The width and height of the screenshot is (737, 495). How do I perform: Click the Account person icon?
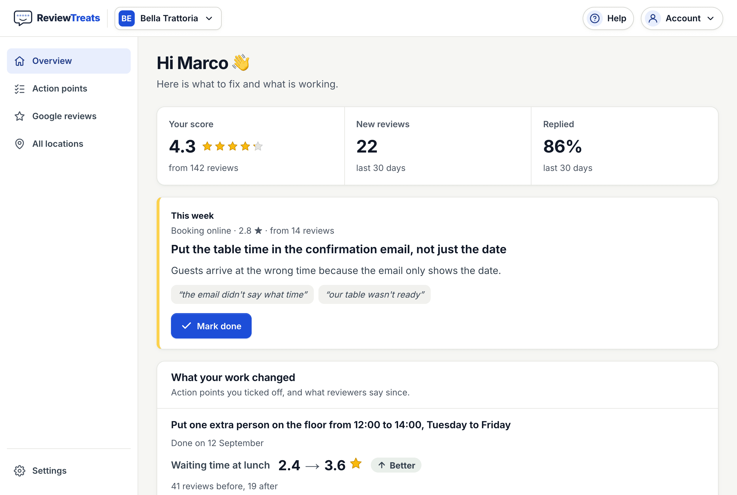[x=653, y=18]
